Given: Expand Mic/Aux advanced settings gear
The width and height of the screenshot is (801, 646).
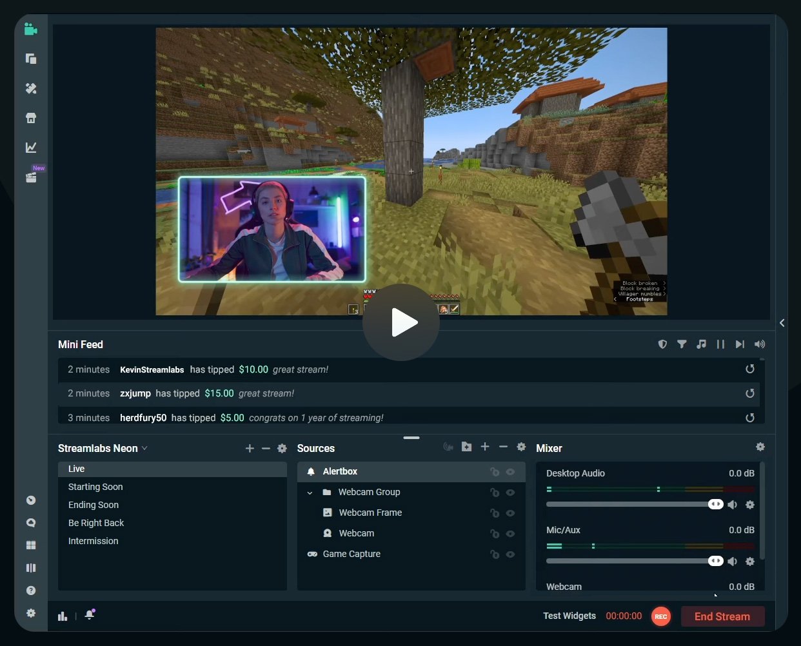Looking at the screenshot, I should 750,561.
